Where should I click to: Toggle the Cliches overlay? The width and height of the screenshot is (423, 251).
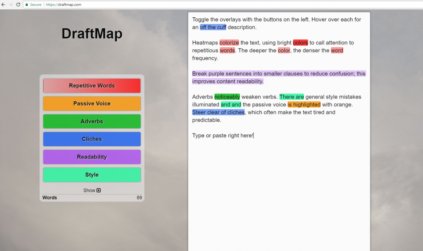point(92,139)
